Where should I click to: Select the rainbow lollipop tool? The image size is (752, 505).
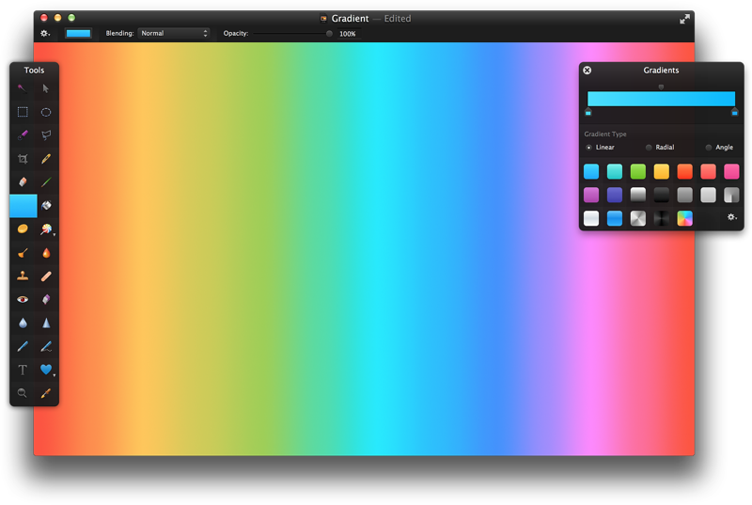pos(46,229)
